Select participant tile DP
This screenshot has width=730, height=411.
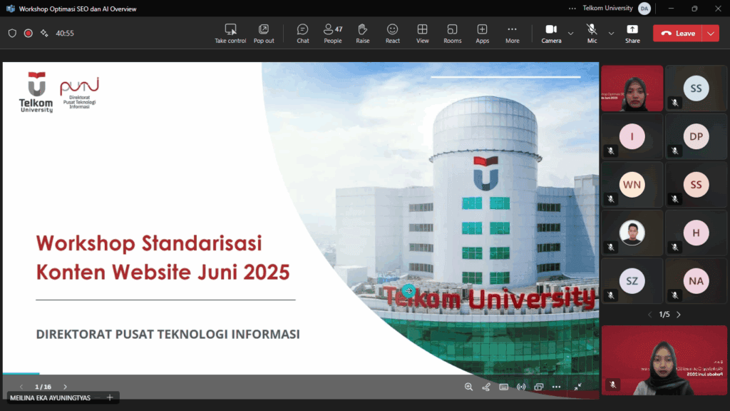pyautogui.click(x=696, y=136)
